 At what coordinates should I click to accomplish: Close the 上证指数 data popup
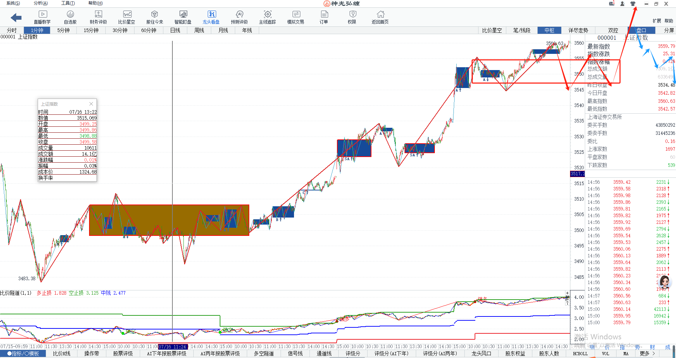[91, 104]
